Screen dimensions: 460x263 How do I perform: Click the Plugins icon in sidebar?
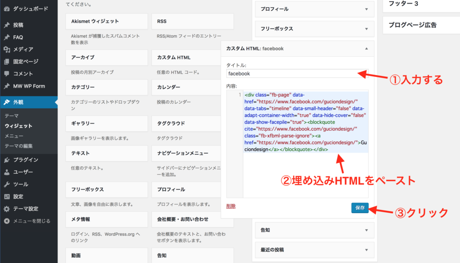point(7,160)
